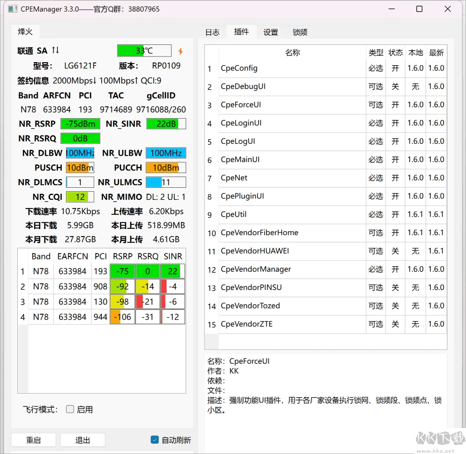Turn off CpeVendorFiberHome plugin status
The image size is (466, 454).
click(x=395, y=233)
